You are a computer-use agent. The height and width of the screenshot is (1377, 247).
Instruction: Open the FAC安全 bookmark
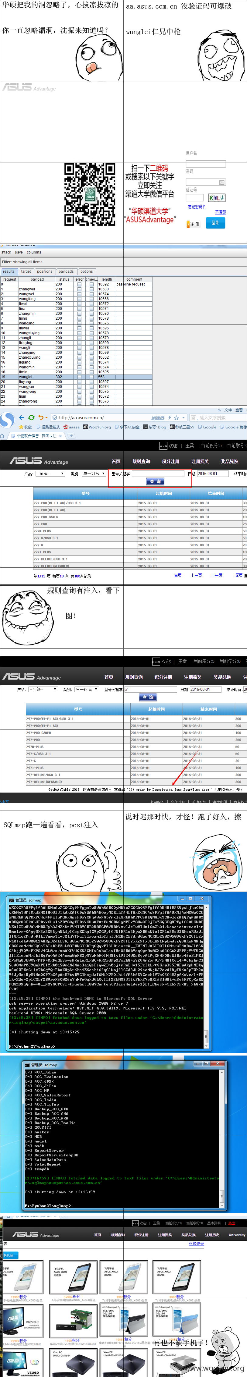point(128,427)
